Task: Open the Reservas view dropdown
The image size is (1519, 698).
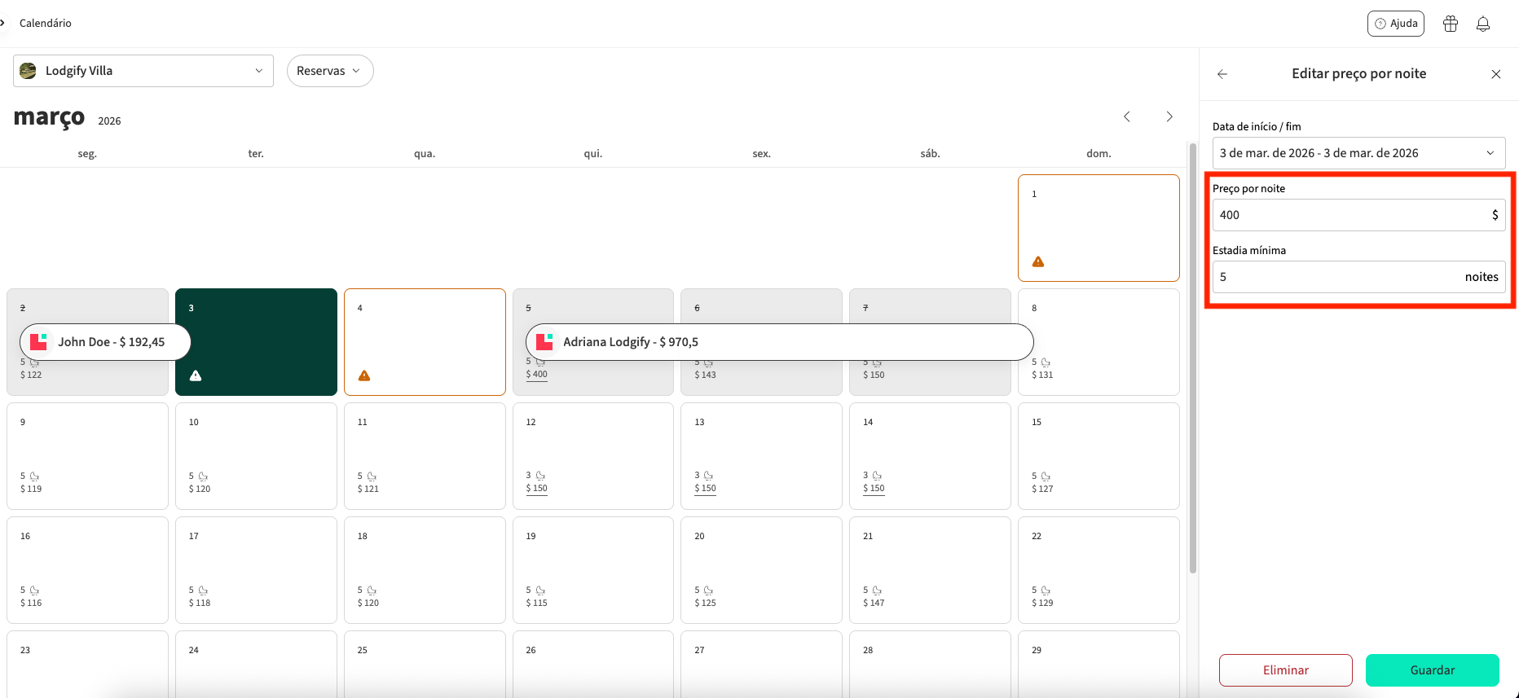Action: click(x=329, y=71)
